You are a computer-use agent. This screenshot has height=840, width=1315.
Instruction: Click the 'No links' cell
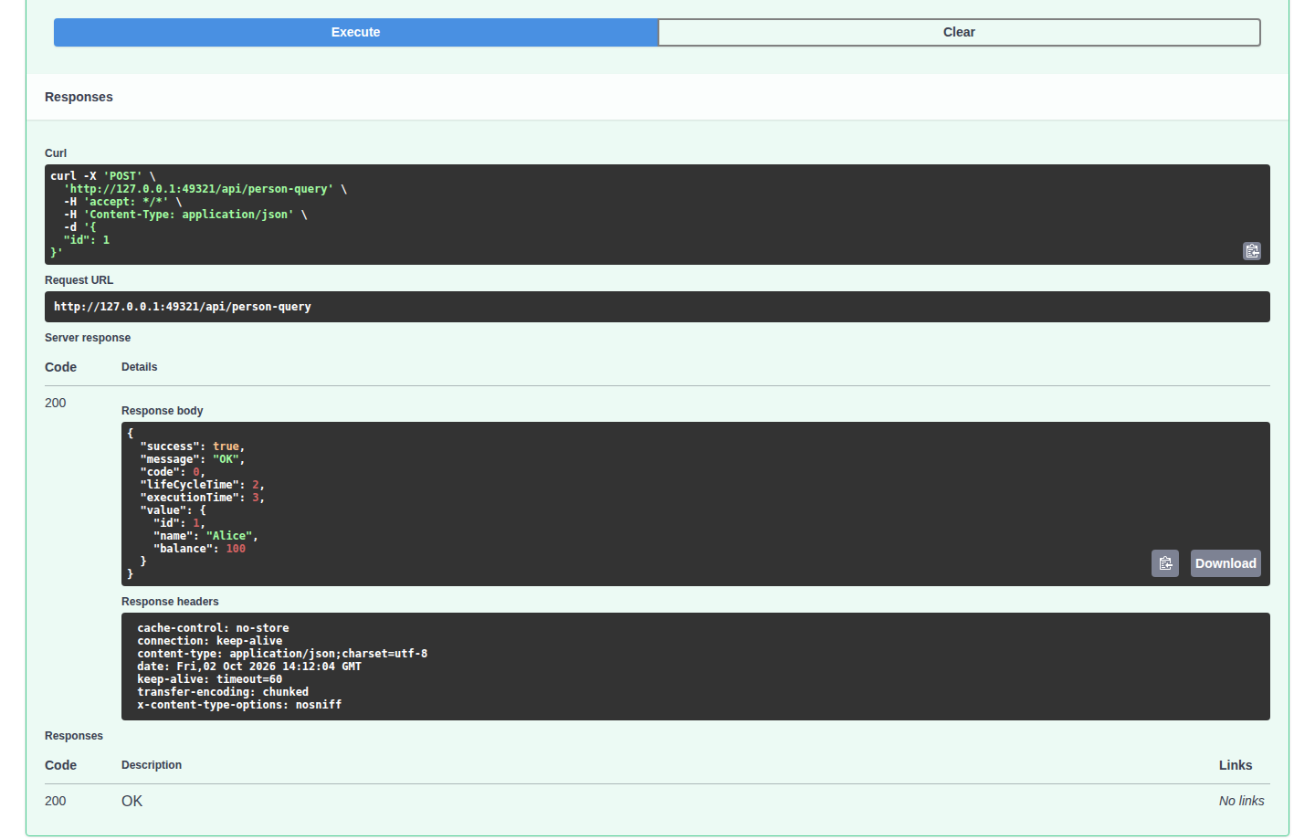[1241, 801]
